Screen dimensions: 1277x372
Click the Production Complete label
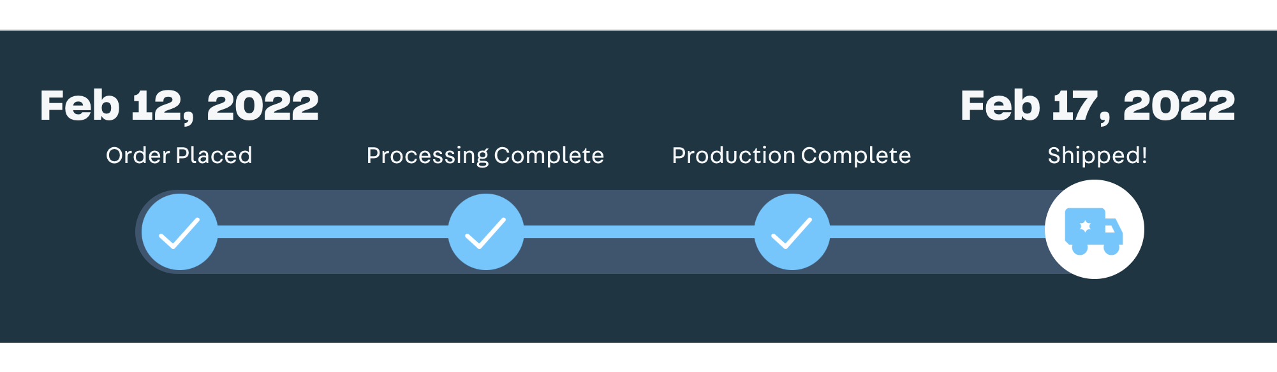point(792,155)
